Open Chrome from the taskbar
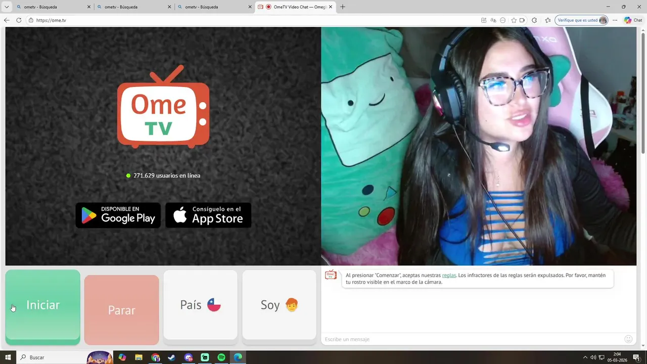Viewport: 647px width, 364px height. tap(155, 357)
